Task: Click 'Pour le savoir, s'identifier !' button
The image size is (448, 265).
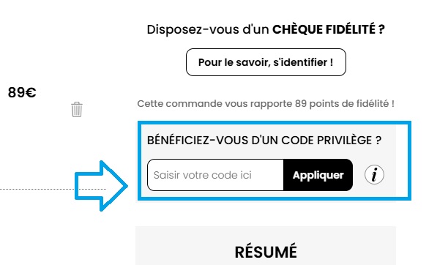Action: point(266,62)
